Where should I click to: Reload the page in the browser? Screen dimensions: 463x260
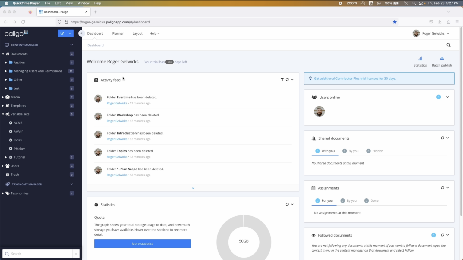(x=23, y=22)
